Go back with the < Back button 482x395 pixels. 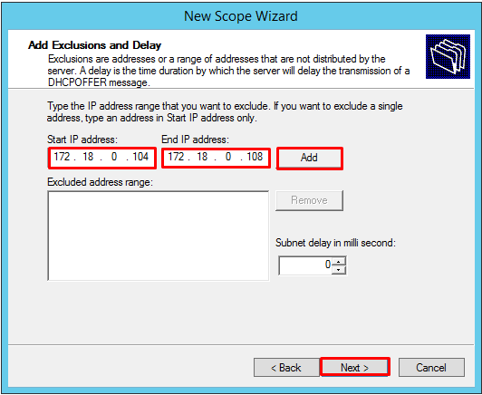pos(286,367)
